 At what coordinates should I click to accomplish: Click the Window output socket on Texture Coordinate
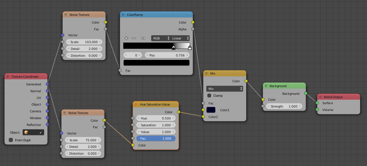[x=47, y=118]
